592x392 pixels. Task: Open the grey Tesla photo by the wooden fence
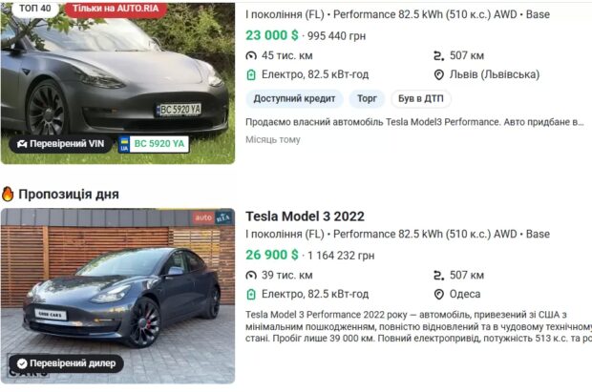pos(117,296)
